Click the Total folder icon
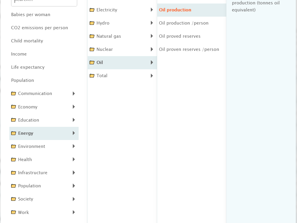 pos(92,76)
